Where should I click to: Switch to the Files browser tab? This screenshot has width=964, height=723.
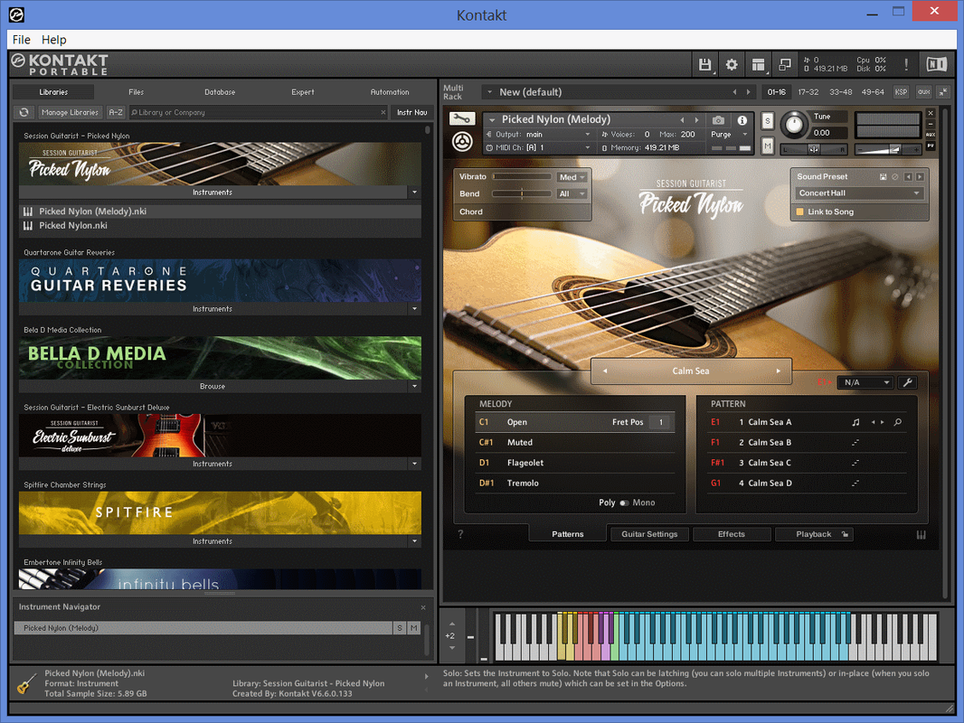click(136, 92)
